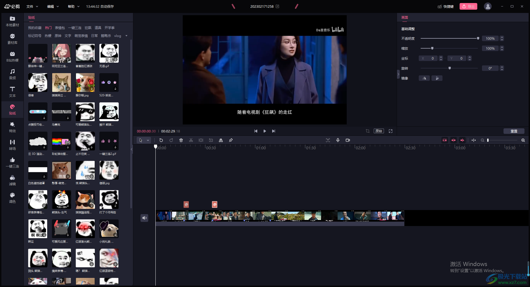The width and height of the screenshot is (530, 287).
Task: Adjust rotation value stepper
Action: (x=502, y=68)
